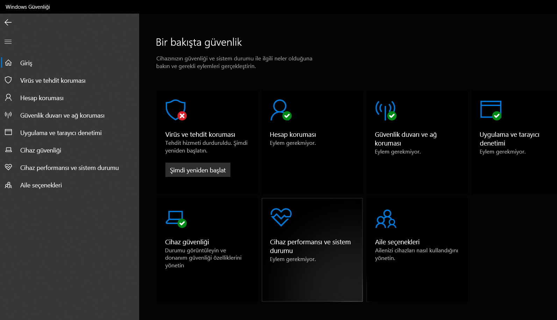The image size is (557, 320).
Task: Click the antenna icon in sidebar
Action: point(8,115)
